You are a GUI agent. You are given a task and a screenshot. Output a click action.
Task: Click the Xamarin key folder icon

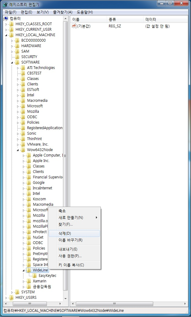(x=29, y=281)
